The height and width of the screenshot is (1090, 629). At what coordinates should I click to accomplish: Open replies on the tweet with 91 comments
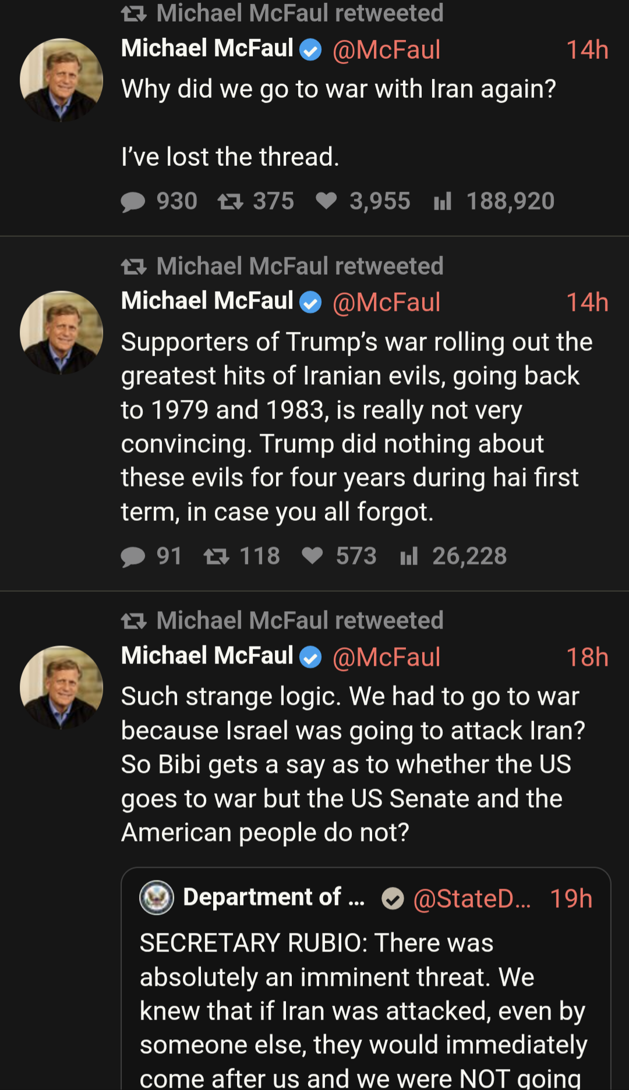pyautogui.click(x=133, y=556)
